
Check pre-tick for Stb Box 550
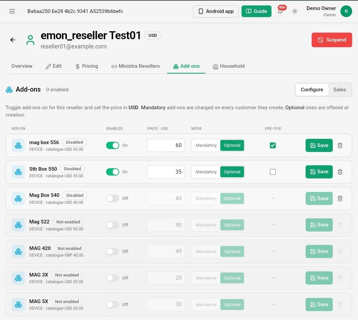[273, 172]
